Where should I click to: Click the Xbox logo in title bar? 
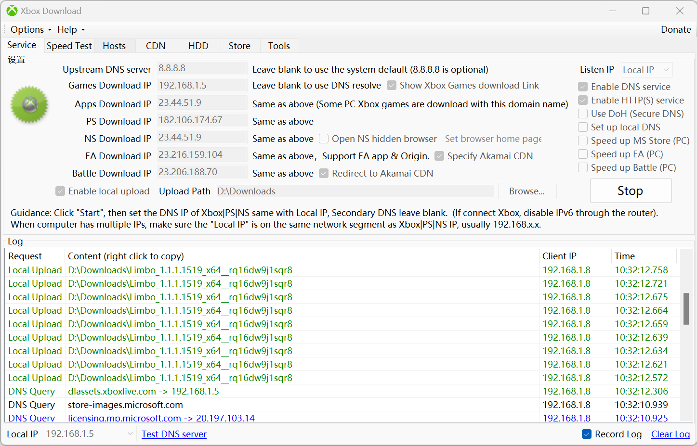click(12, 11)
